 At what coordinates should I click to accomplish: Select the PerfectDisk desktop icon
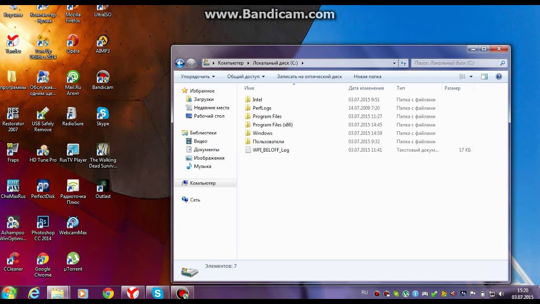click(43, 190)
